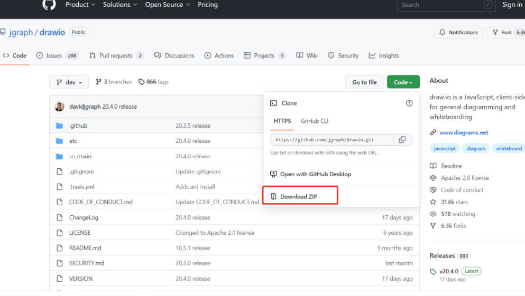Viewport: 525px width, 296px height.
Task: Click the VERSION file icon
Action: (x=60, y=279)
